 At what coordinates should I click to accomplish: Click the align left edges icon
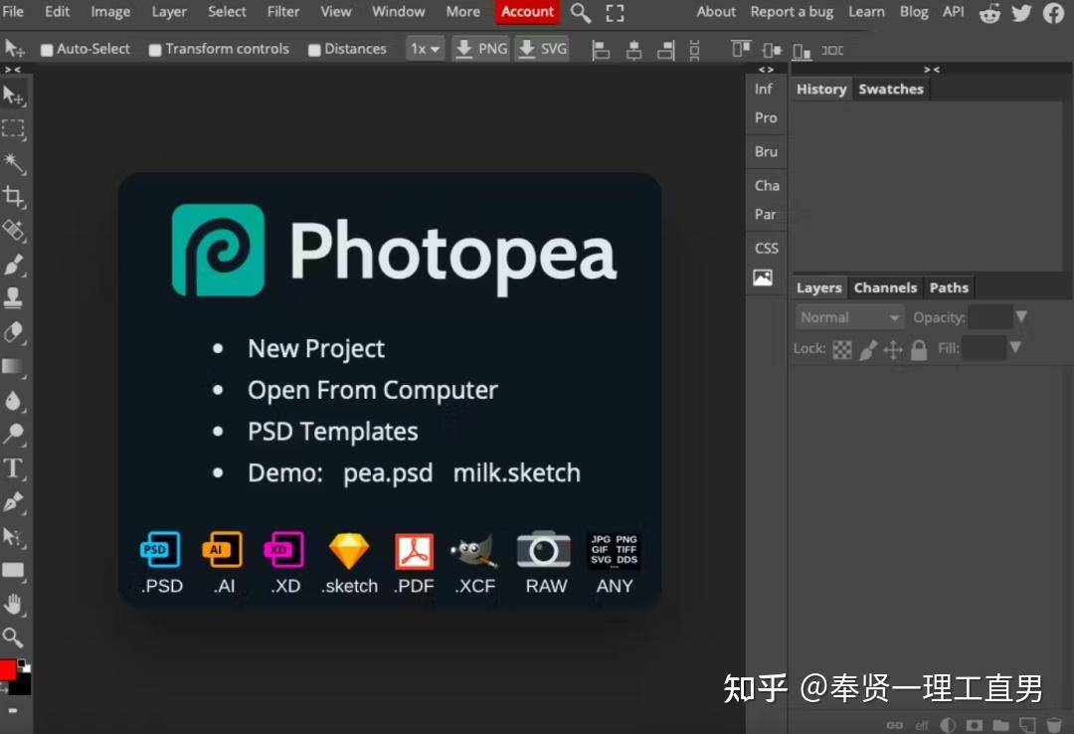pos(601,50)
